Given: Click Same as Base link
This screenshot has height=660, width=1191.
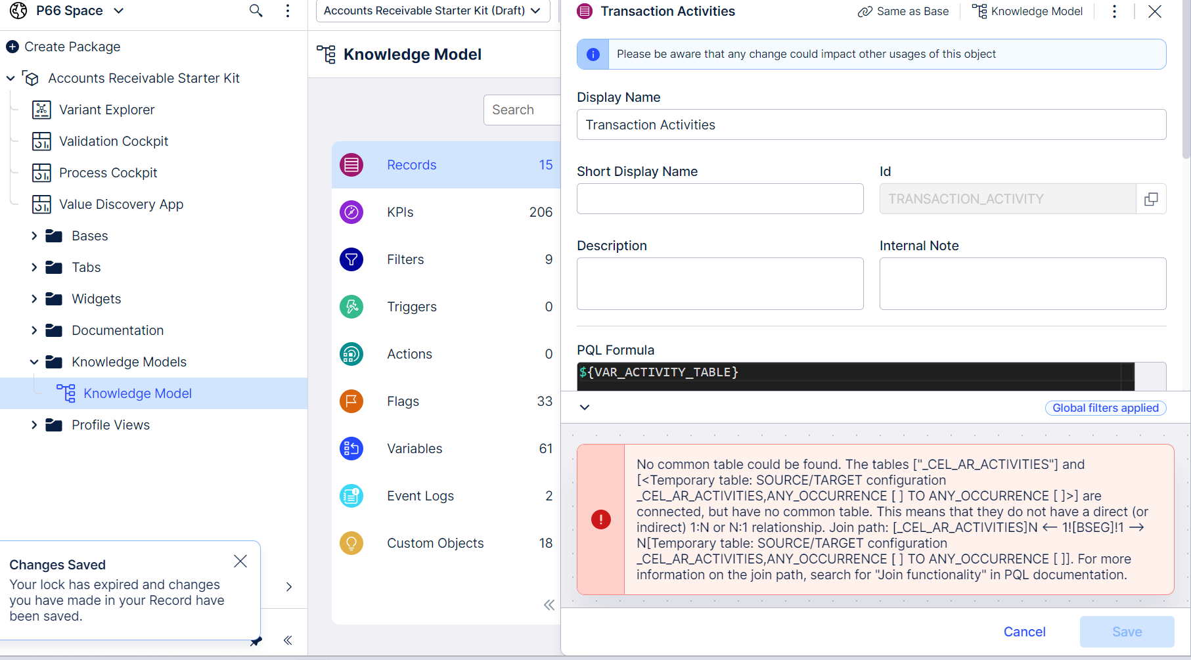Looking at the screenshot, I should tap(903, 11).
